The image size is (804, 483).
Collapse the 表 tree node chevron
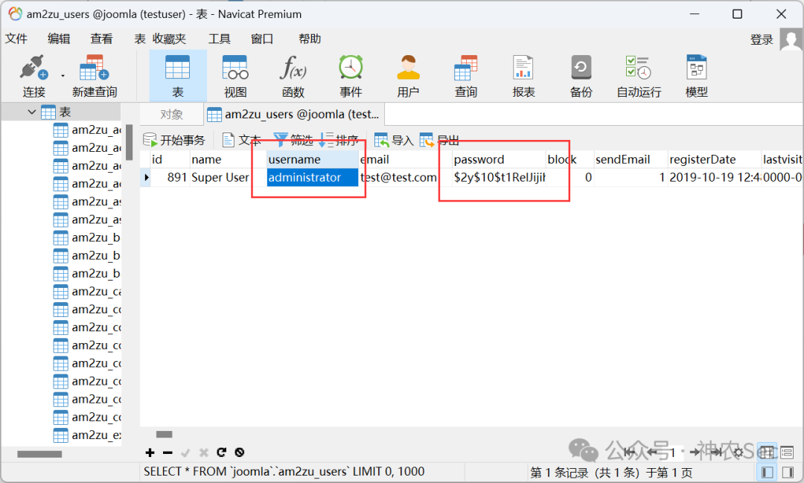pyautogui.click(x=31, y=112)
